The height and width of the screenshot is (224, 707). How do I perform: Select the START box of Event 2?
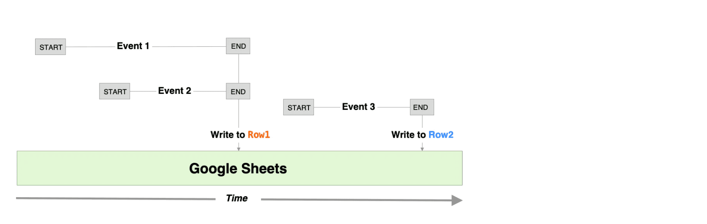point(114,91)
